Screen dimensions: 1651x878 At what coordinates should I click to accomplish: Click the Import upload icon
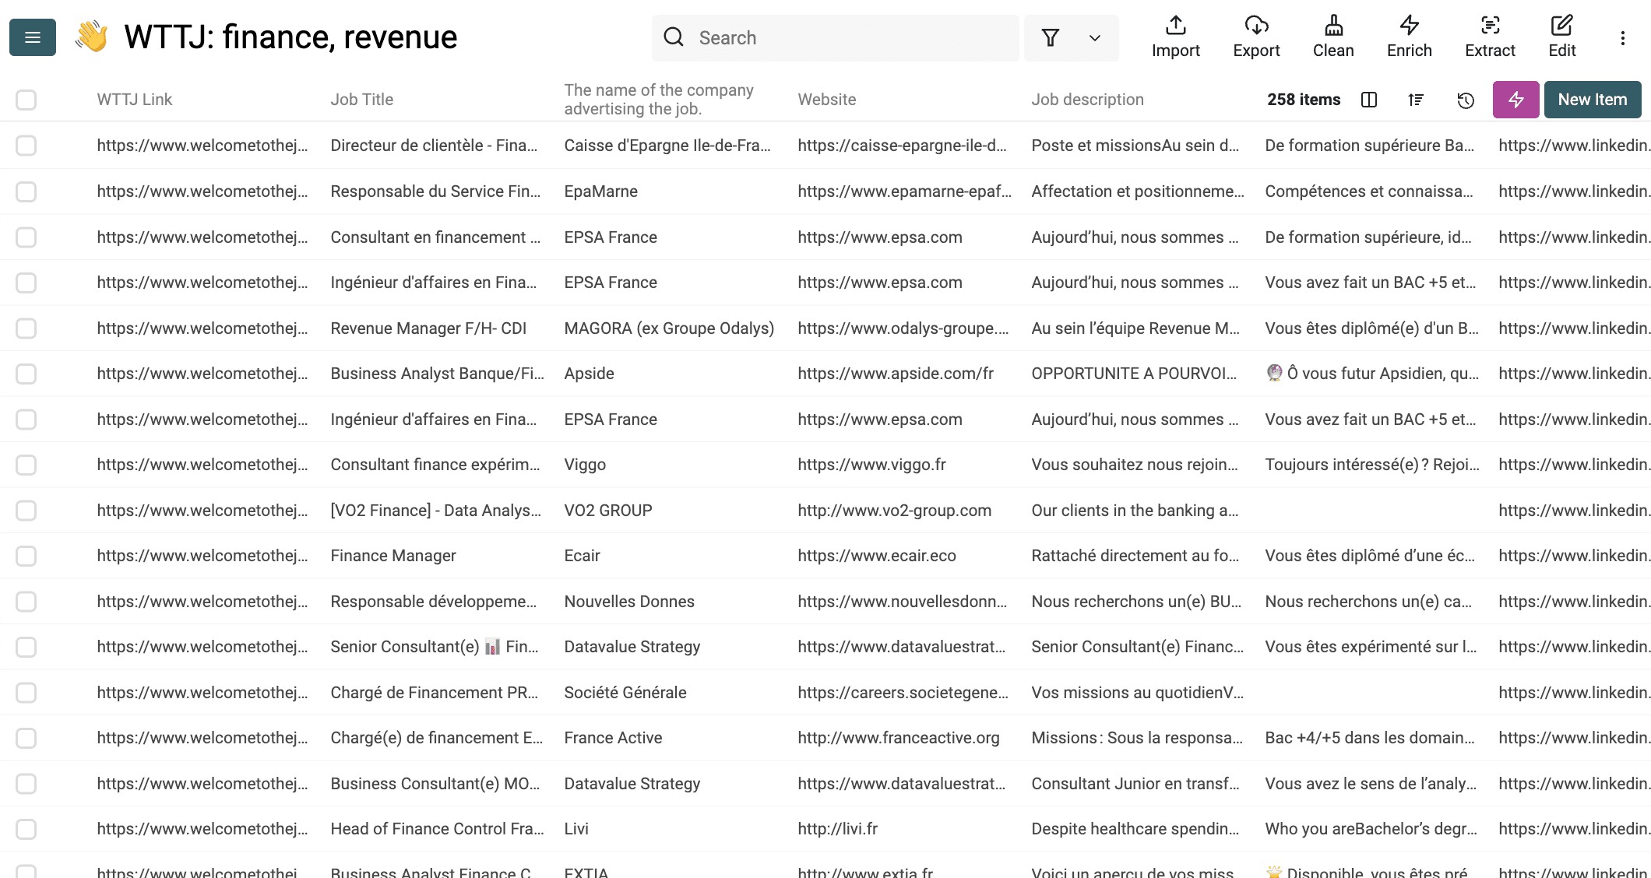pos(1175,26)
